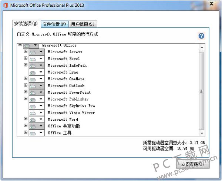Screen dimensions: 222x181
Task: Select the Microsoft Excel tree item label
Action: pos(64,59)
